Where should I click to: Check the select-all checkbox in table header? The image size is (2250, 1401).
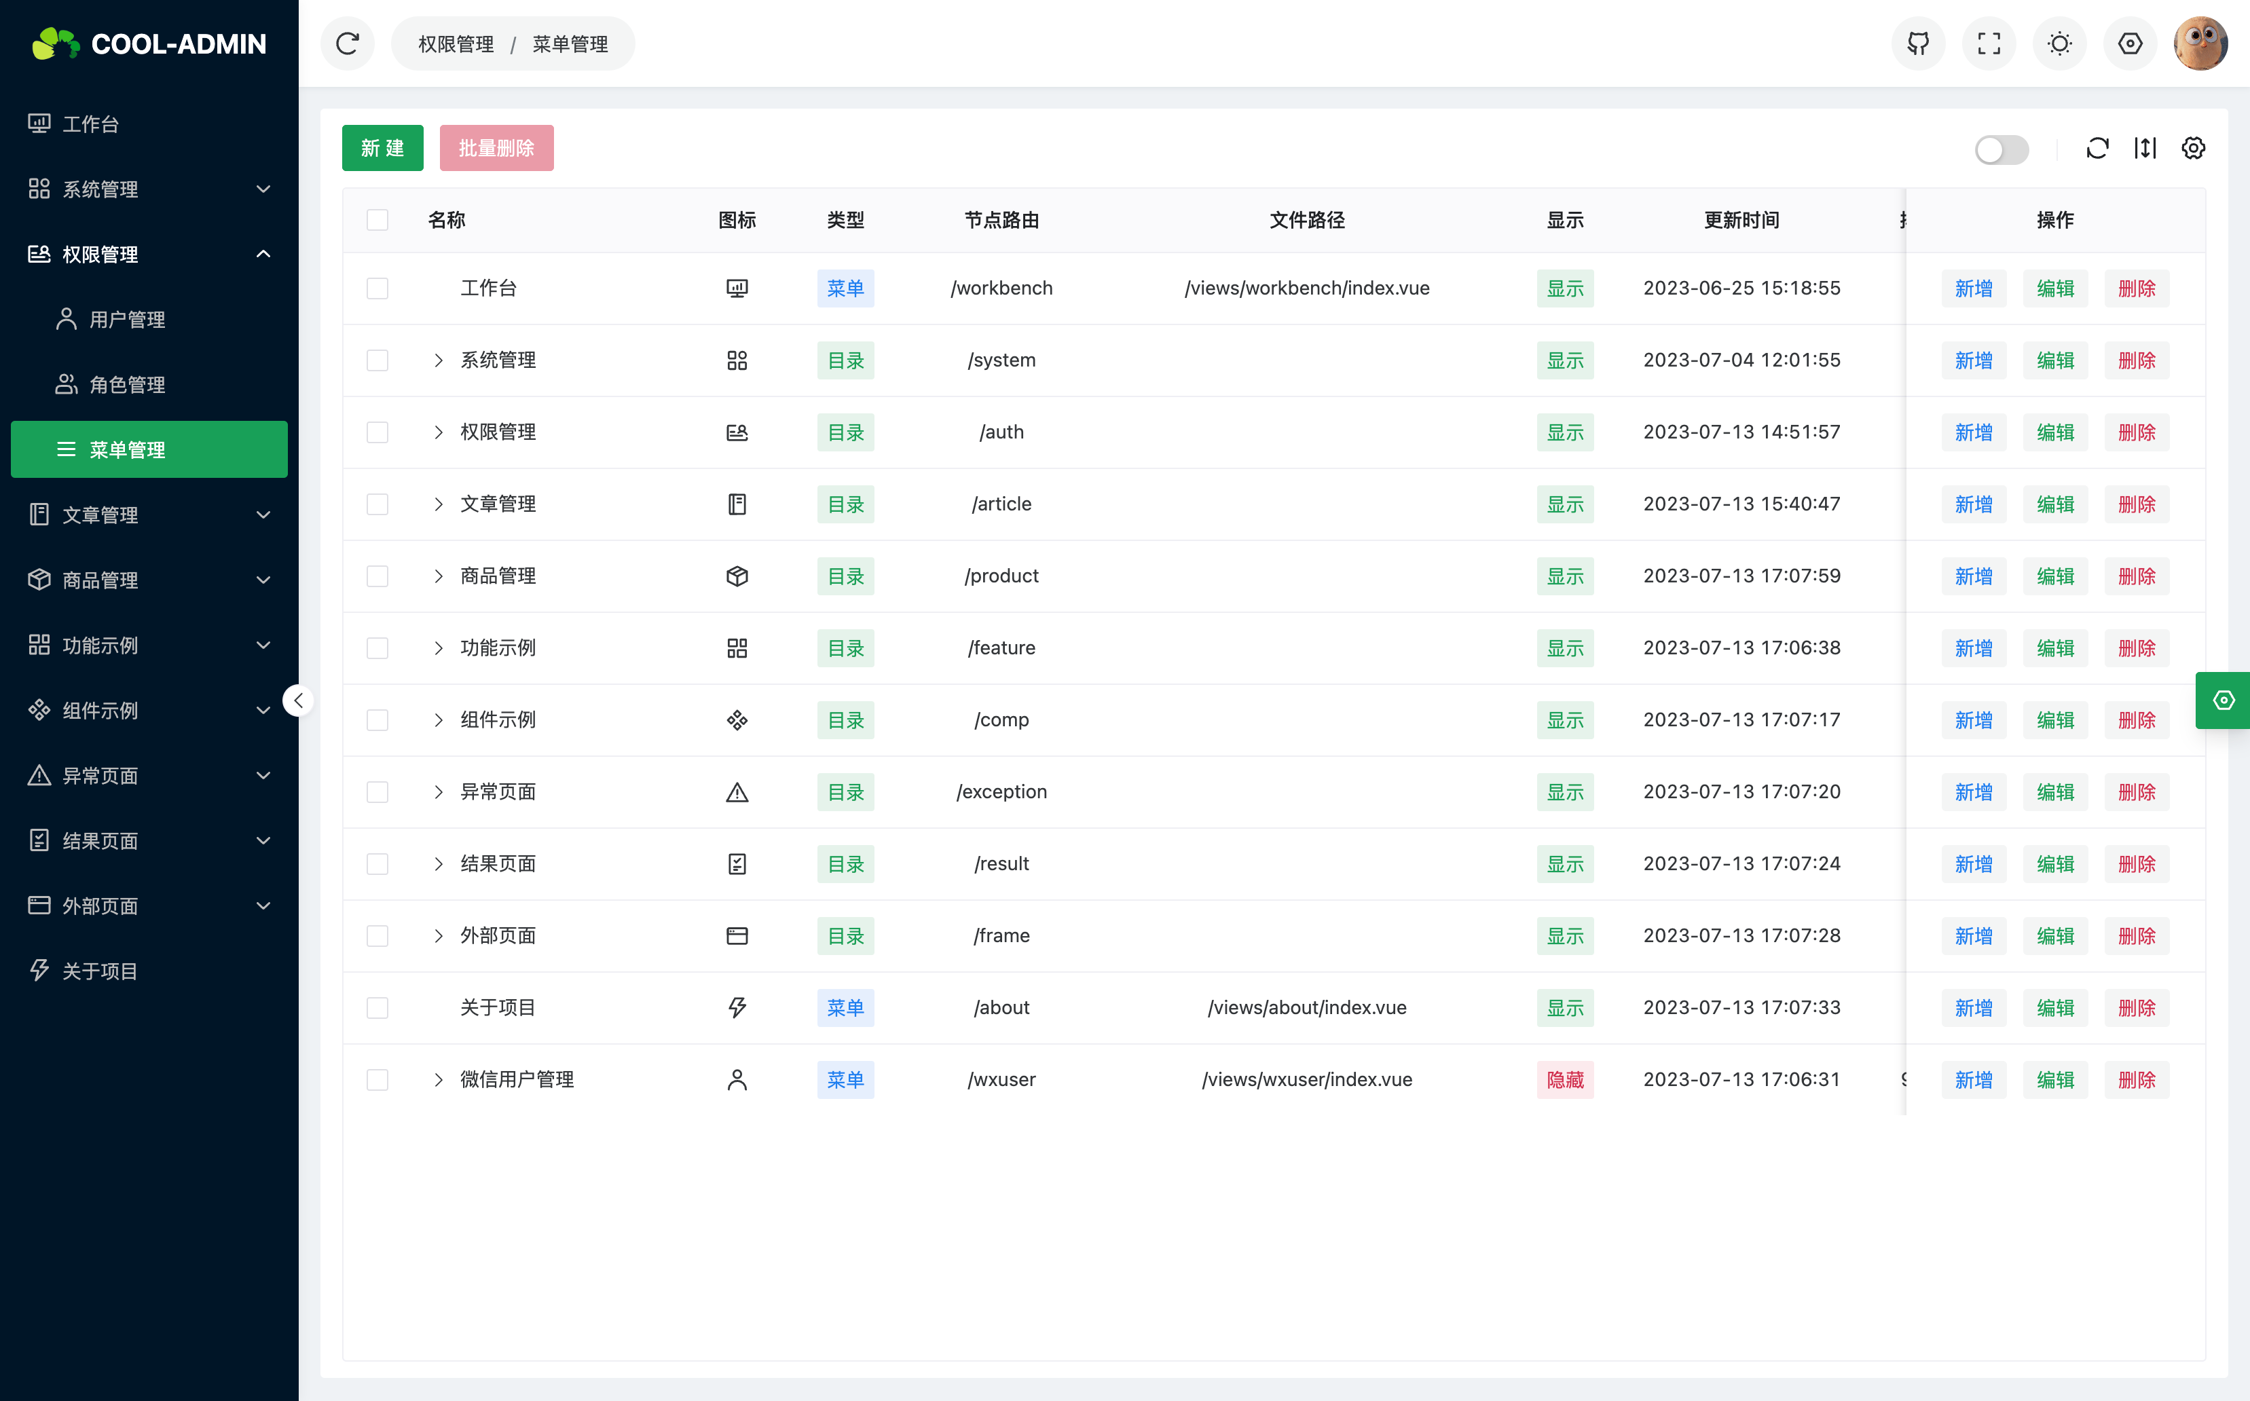(377, 220)
